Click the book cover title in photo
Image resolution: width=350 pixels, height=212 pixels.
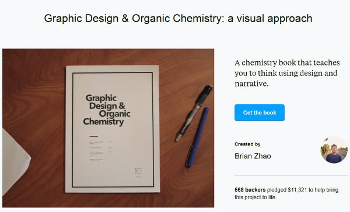pyautogui.click(x=107, y=110)
